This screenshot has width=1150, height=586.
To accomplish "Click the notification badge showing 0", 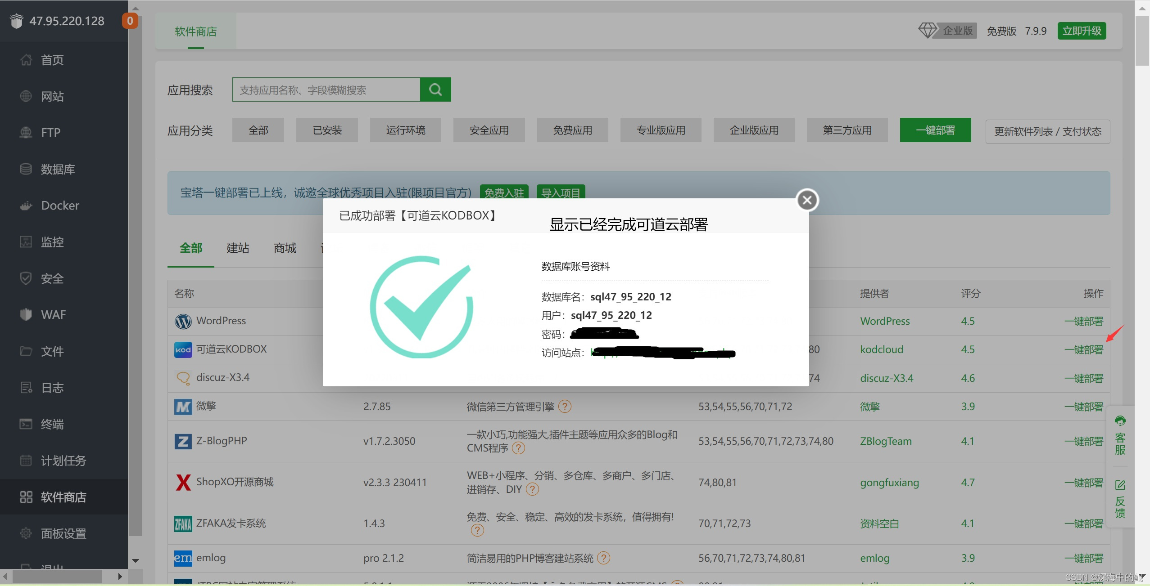I will click(130, 21).
